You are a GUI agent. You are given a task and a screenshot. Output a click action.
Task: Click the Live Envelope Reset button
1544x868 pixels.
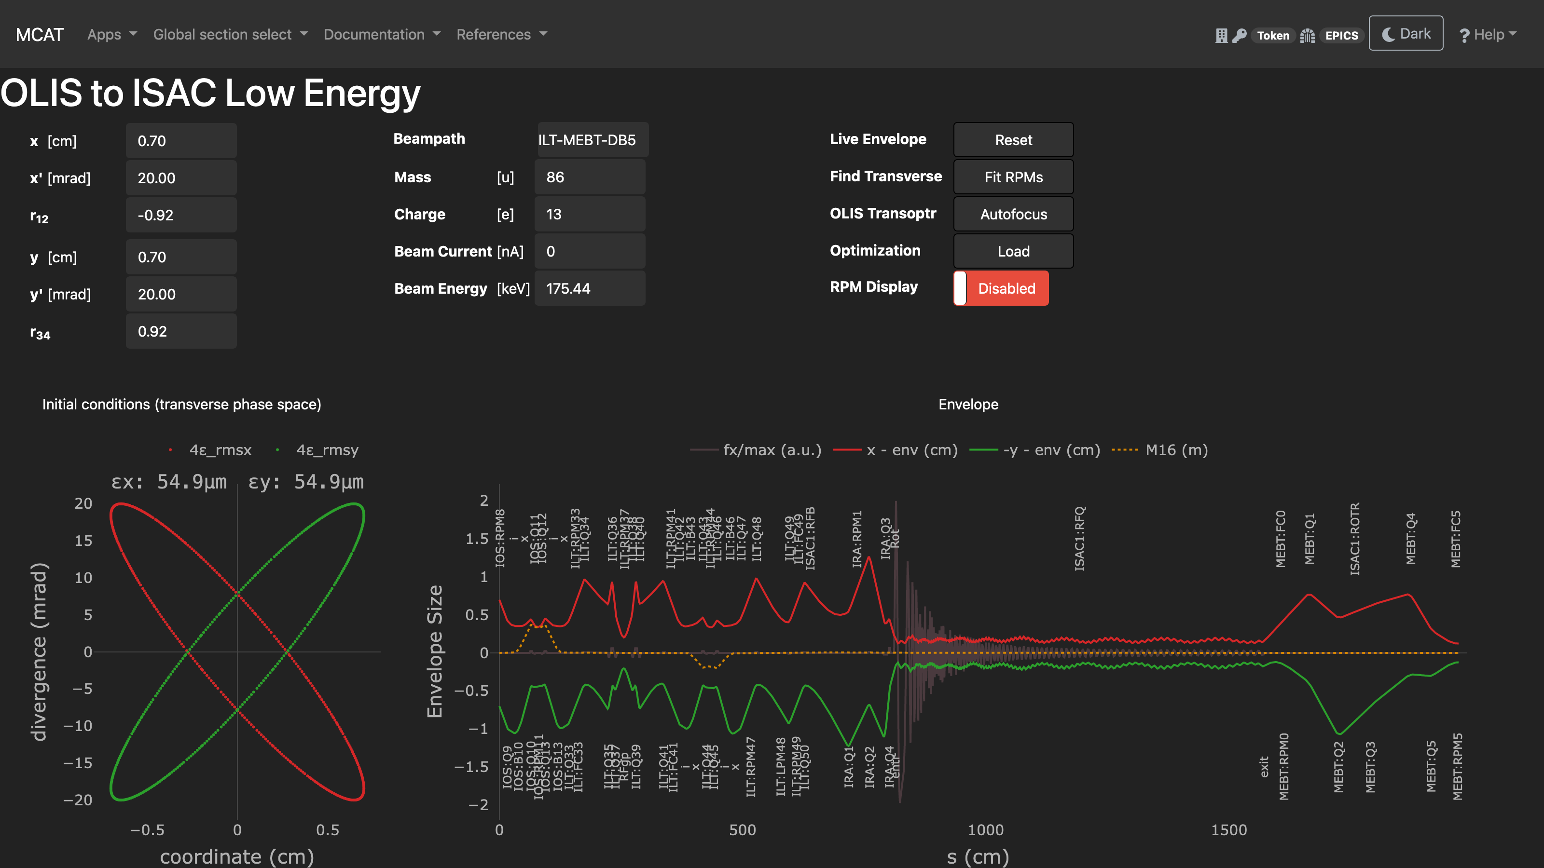[1014, 139]
